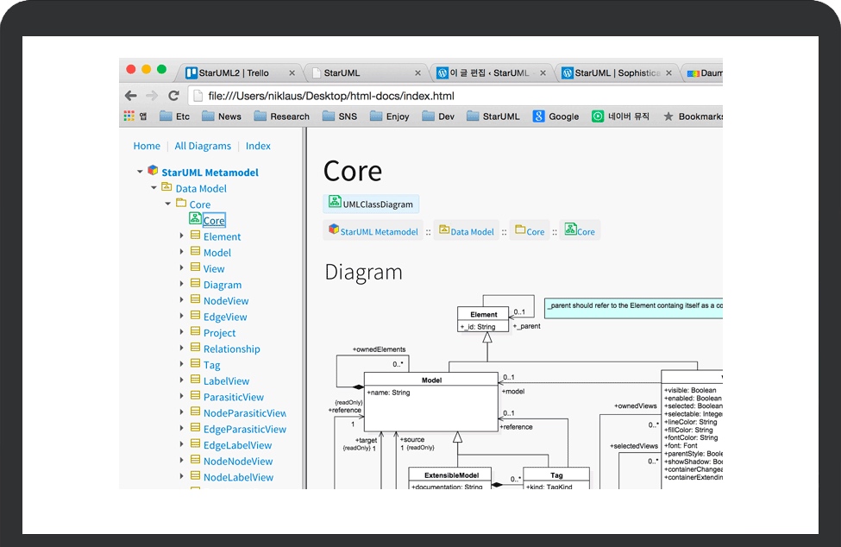This screenshot has height=547, width=841.
Task: Collapse the StarUML Metamodel tree node
Action: pos(140,172)
